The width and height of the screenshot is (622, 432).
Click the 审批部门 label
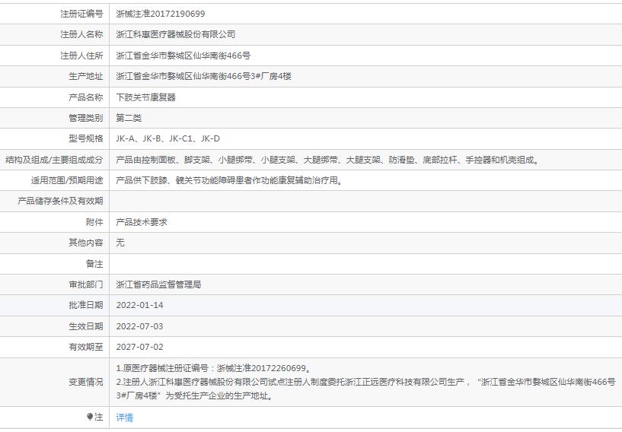[x=86, y=284]
